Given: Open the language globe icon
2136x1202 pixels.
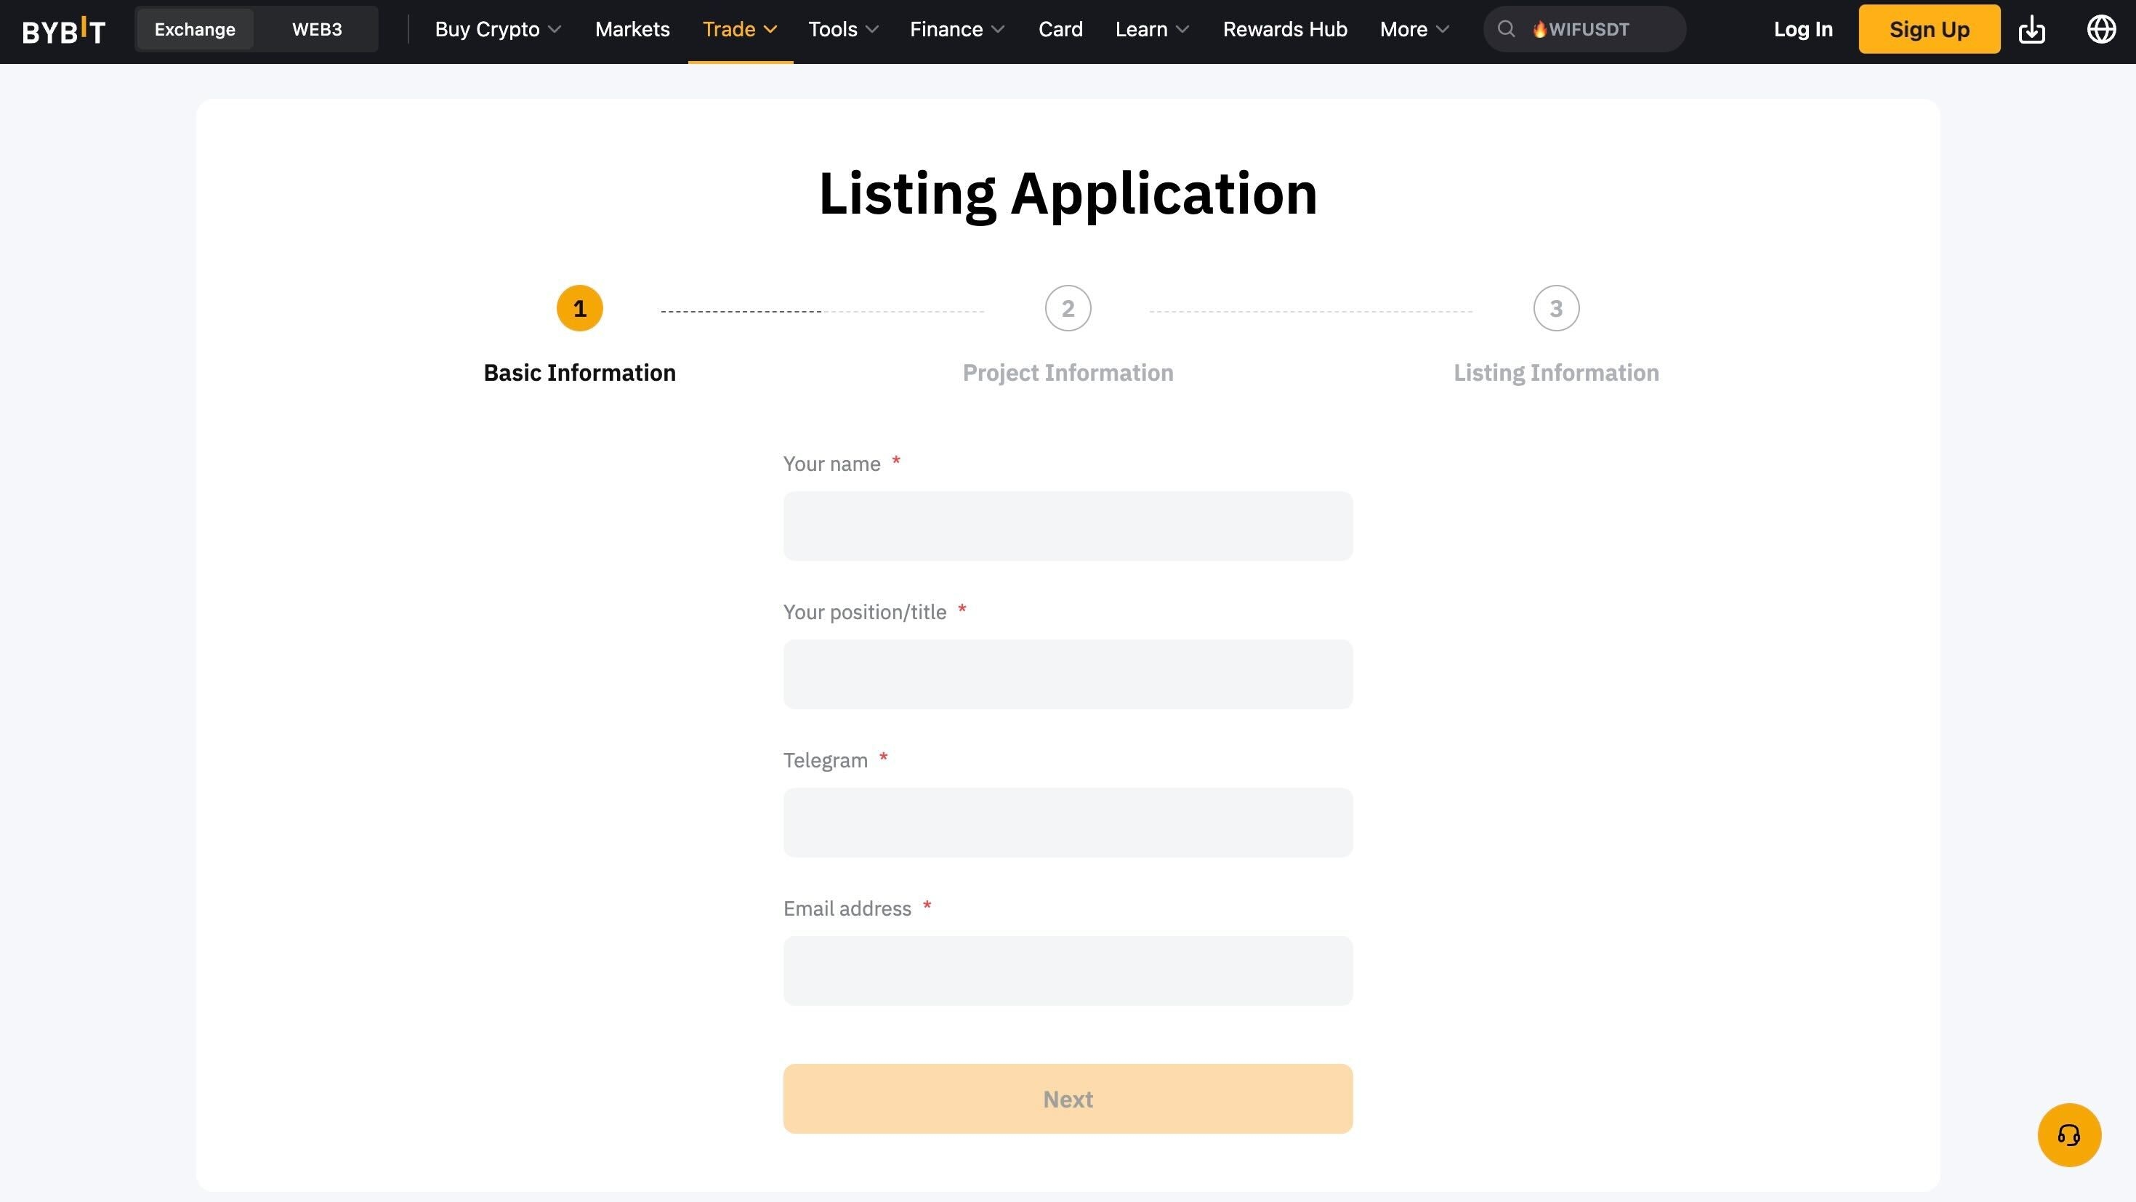Looking at the screenshot, I should pos(2101,29).
